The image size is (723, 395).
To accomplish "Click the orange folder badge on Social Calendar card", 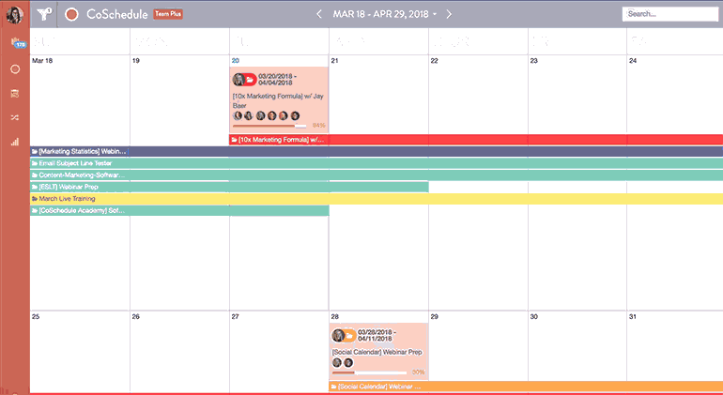I will pyautogui.click(x=349, y=336).
